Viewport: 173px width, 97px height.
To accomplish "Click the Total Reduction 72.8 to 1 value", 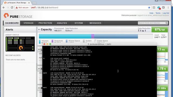I will [x=69, y=31].
